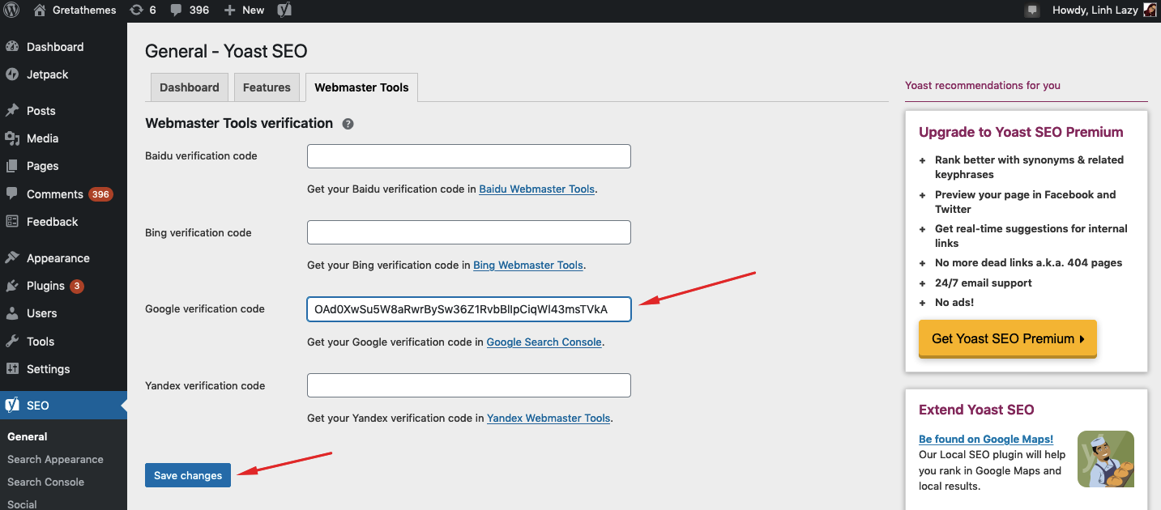Click the help question mark icon
Image resolution: width=1161 pixels, height=510 pixels.
coord(348,124)
